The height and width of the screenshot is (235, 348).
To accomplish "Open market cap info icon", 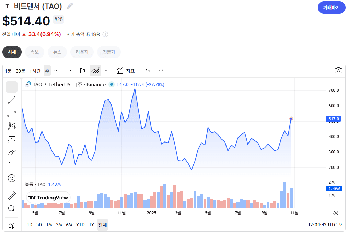I will click(x=105, y=34).
